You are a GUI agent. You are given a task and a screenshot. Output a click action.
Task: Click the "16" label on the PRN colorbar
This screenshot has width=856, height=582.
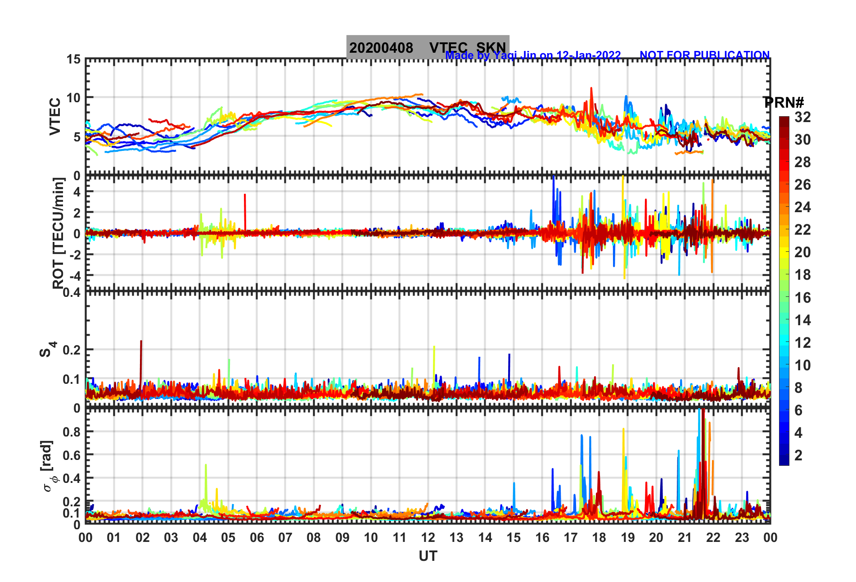(802, 298)
